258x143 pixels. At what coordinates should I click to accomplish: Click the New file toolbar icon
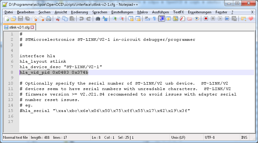(7, 19)
